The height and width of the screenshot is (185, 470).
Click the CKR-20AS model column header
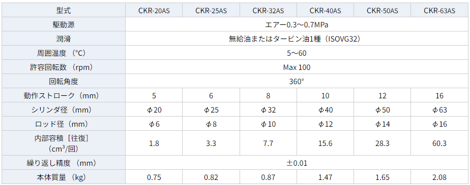tap(154, 11)
